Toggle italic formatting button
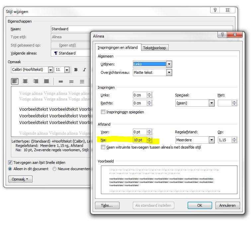The image size is (251, 225). (84, 70)
